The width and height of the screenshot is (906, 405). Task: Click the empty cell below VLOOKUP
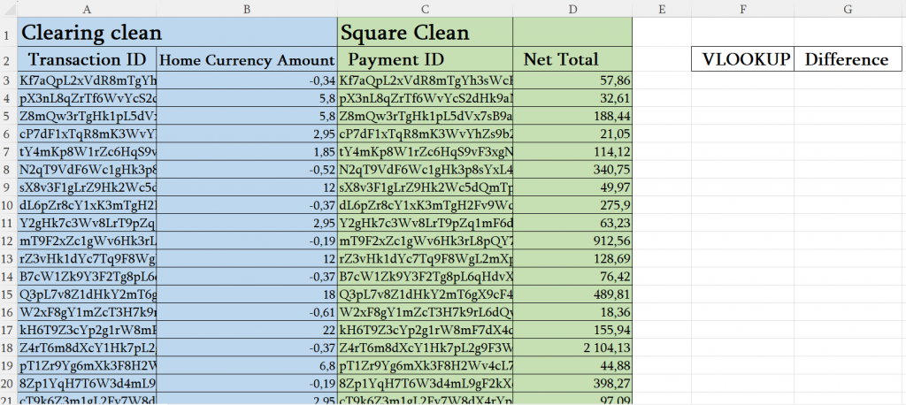(x=741, y=80)
